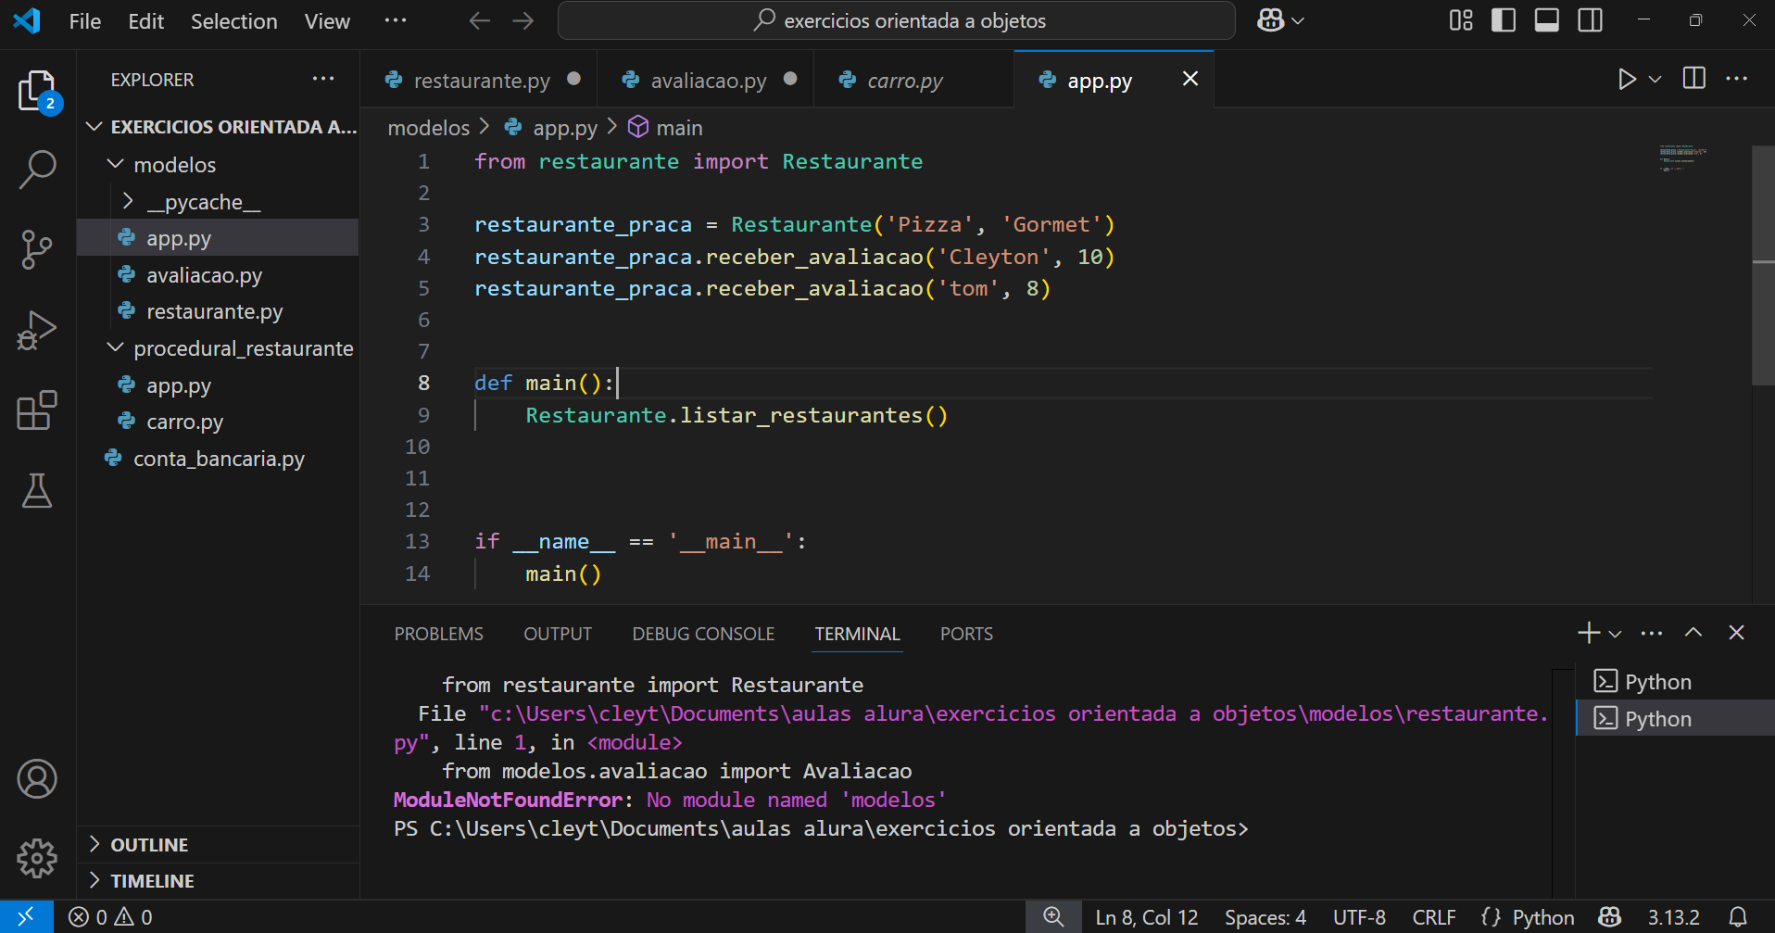Collapse EXERCICIOS ORIENTADA A... root section
This screenshot has height=933, width=1775.
click(218, 127)
